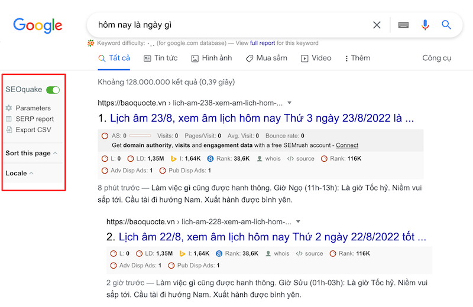473x307 pixels.
Task: Open the full report keyword link
Action: 263,43
